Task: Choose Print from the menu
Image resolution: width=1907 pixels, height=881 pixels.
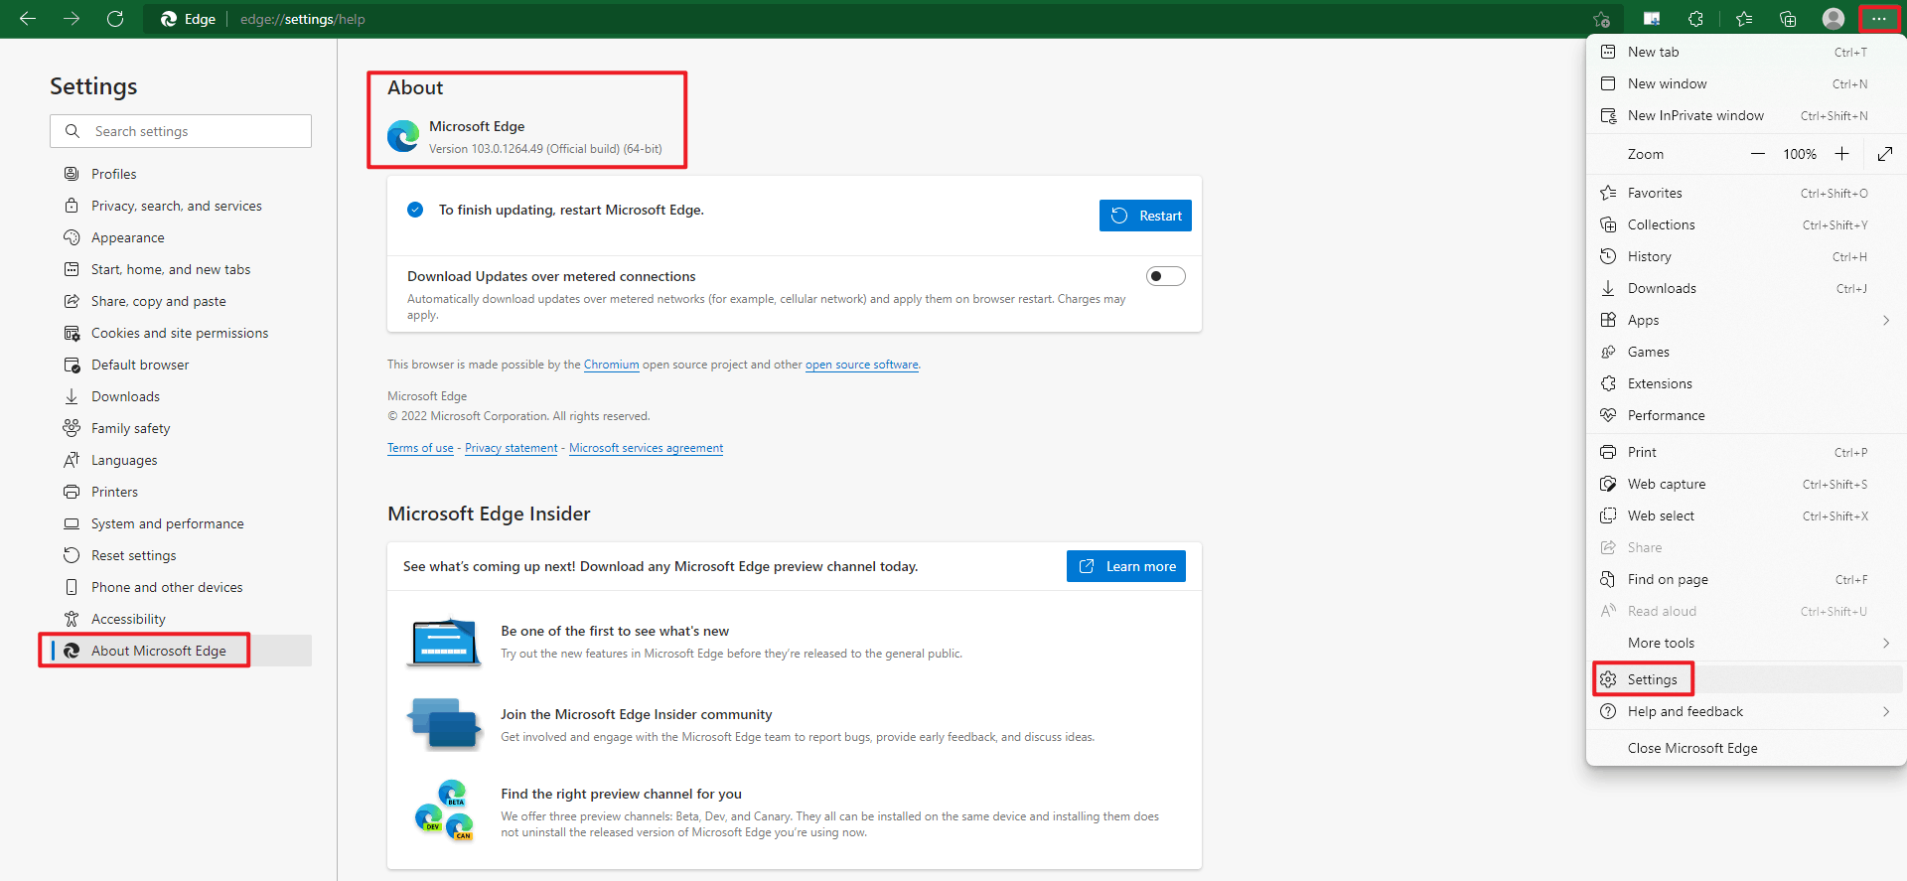Action: point(1745,452)
